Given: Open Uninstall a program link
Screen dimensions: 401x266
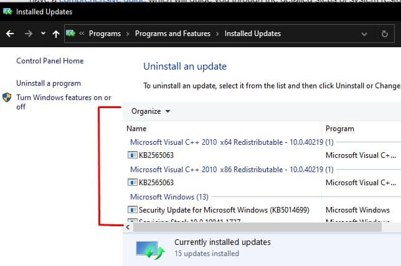Looking at the screenshot, I should [49, 83].
